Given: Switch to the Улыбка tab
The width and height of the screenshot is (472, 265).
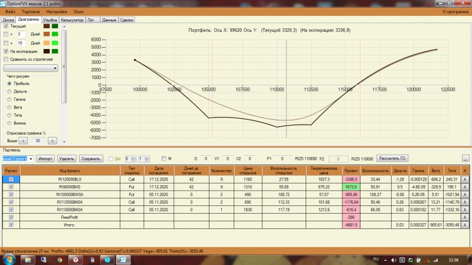Looking at the screenshot, I should pyautogui.click(x=50, y=20).
